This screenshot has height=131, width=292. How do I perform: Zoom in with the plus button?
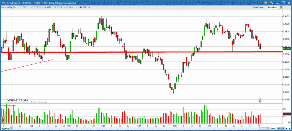[287, 128]
